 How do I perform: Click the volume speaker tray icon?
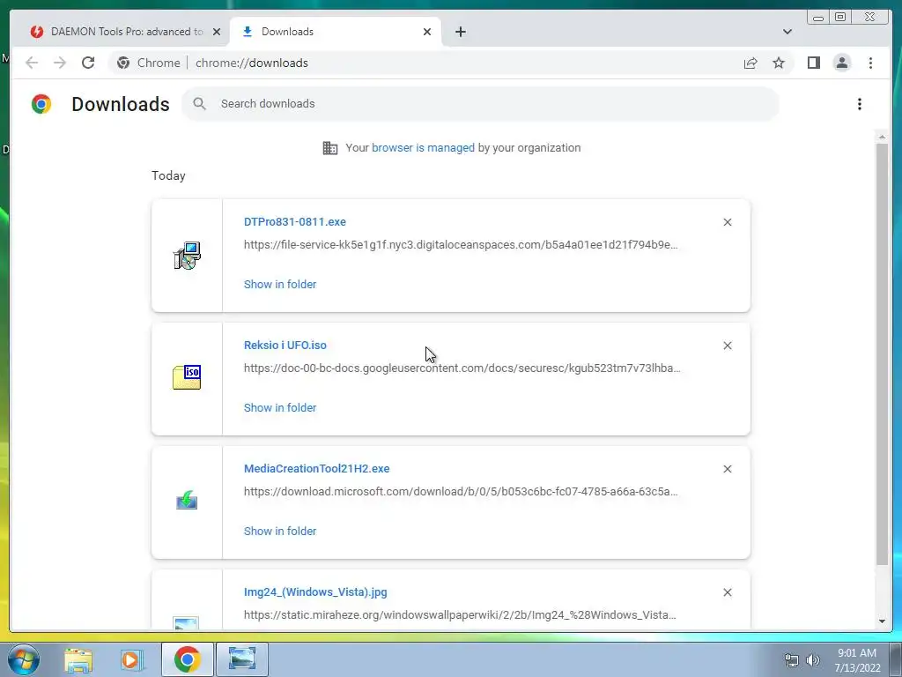pyautogui.click(x=813, y=660)
